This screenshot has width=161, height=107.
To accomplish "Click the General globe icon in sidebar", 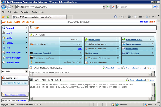I will click(x=4, y=28).
